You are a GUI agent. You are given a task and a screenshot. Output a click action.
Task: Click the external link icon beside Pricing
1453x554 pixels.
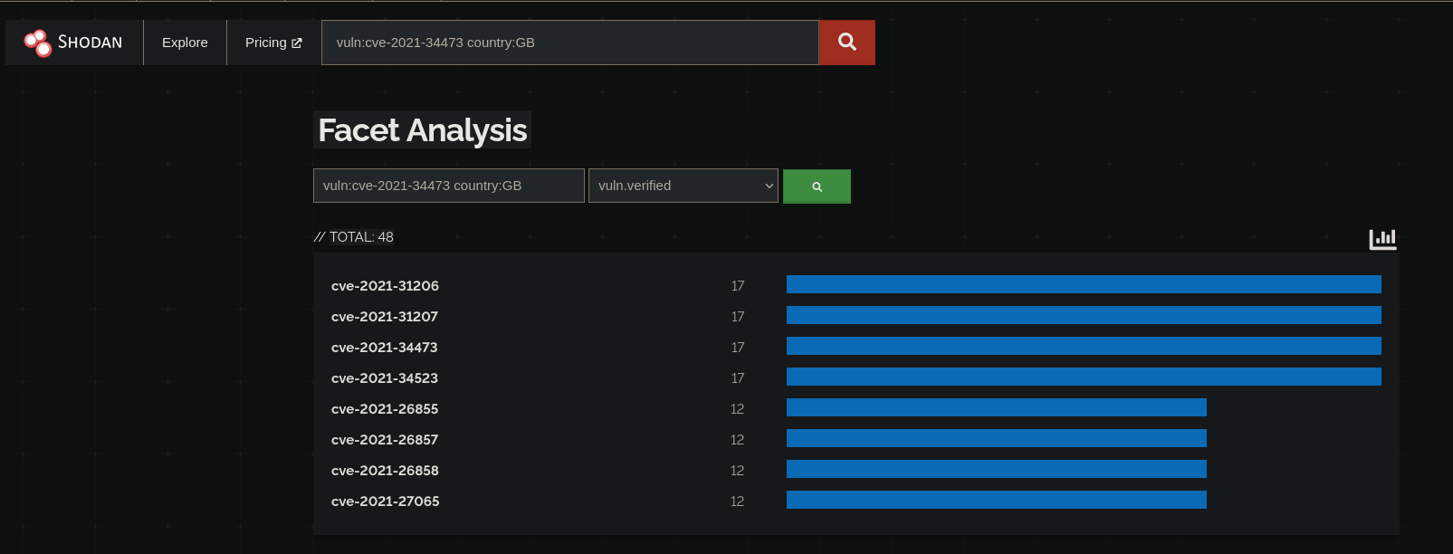click(297, 43)
